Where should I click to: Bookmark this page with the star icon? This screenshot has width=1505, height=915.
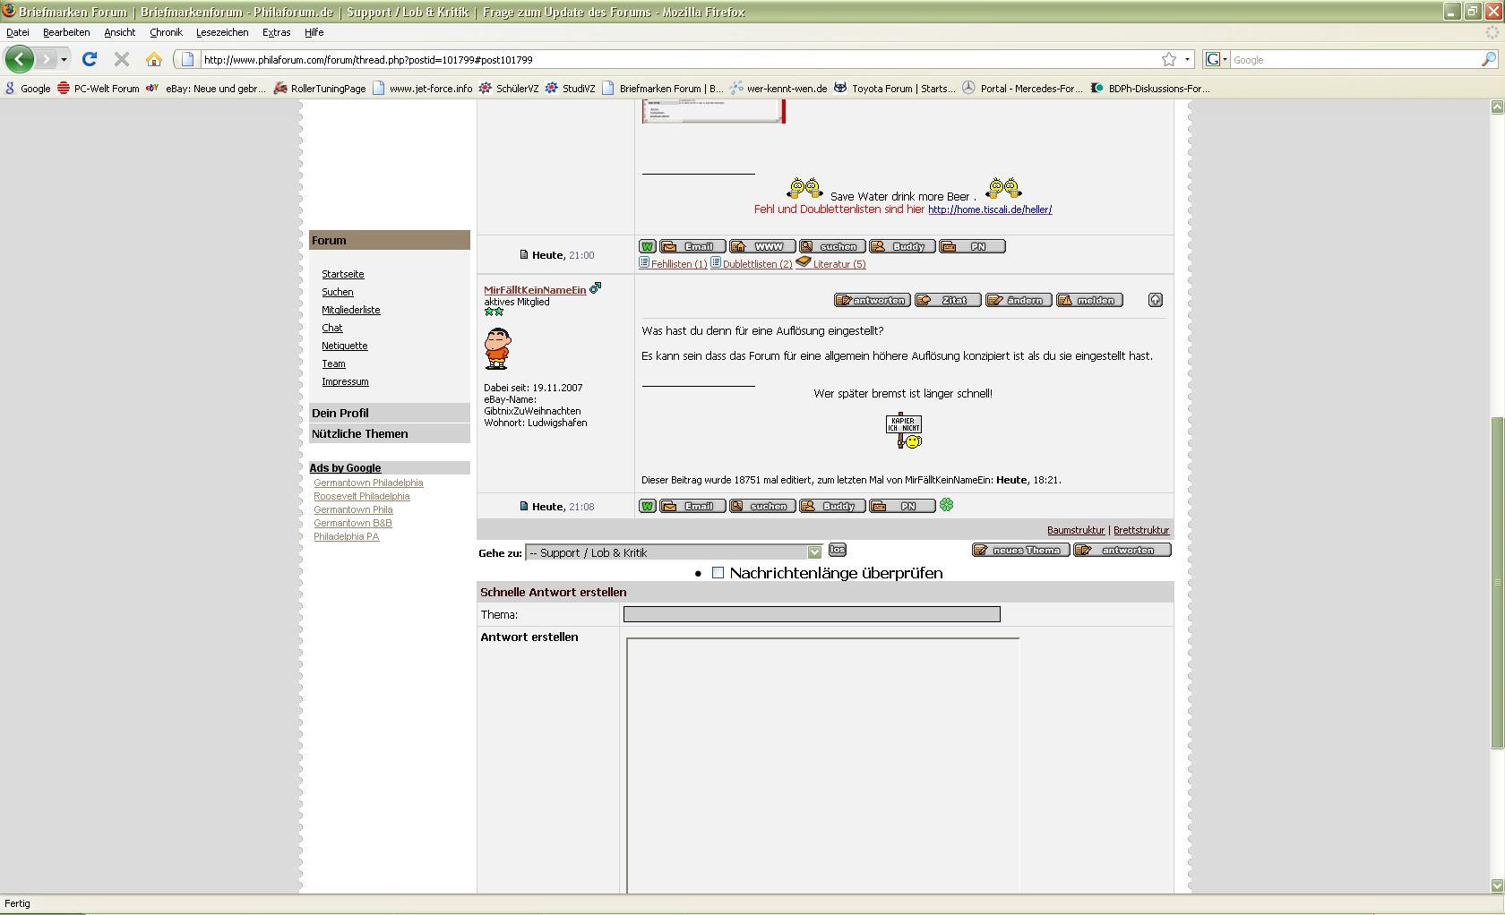pos(1169,59)
